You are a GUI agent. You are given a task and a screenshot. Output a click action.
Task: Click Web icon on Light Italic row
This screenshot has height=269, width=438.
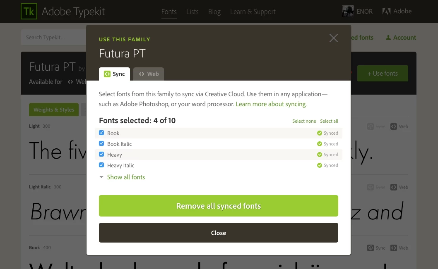coord(394,187)
